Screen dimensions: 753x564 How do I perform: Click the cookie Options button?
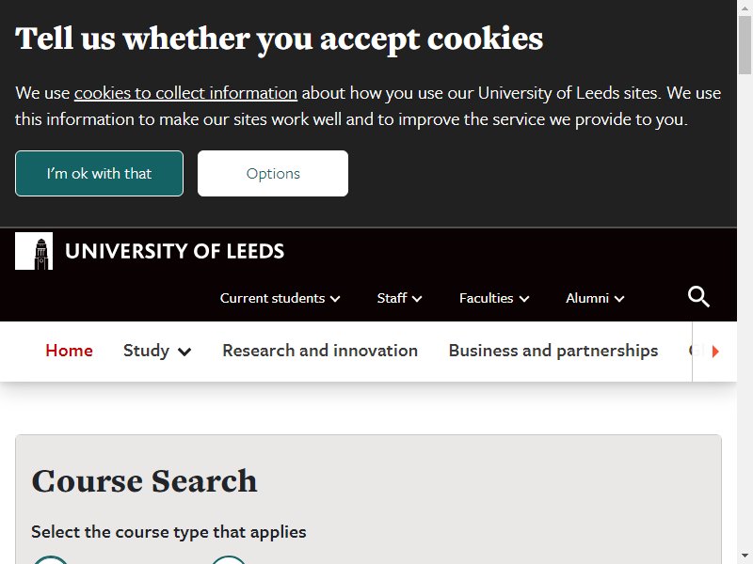click(x=273, y=173)
